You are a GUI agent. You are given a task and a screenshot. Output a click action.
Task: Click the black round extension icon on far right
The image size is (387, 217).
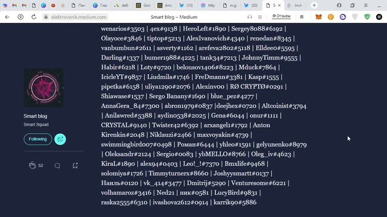(379, 17)
